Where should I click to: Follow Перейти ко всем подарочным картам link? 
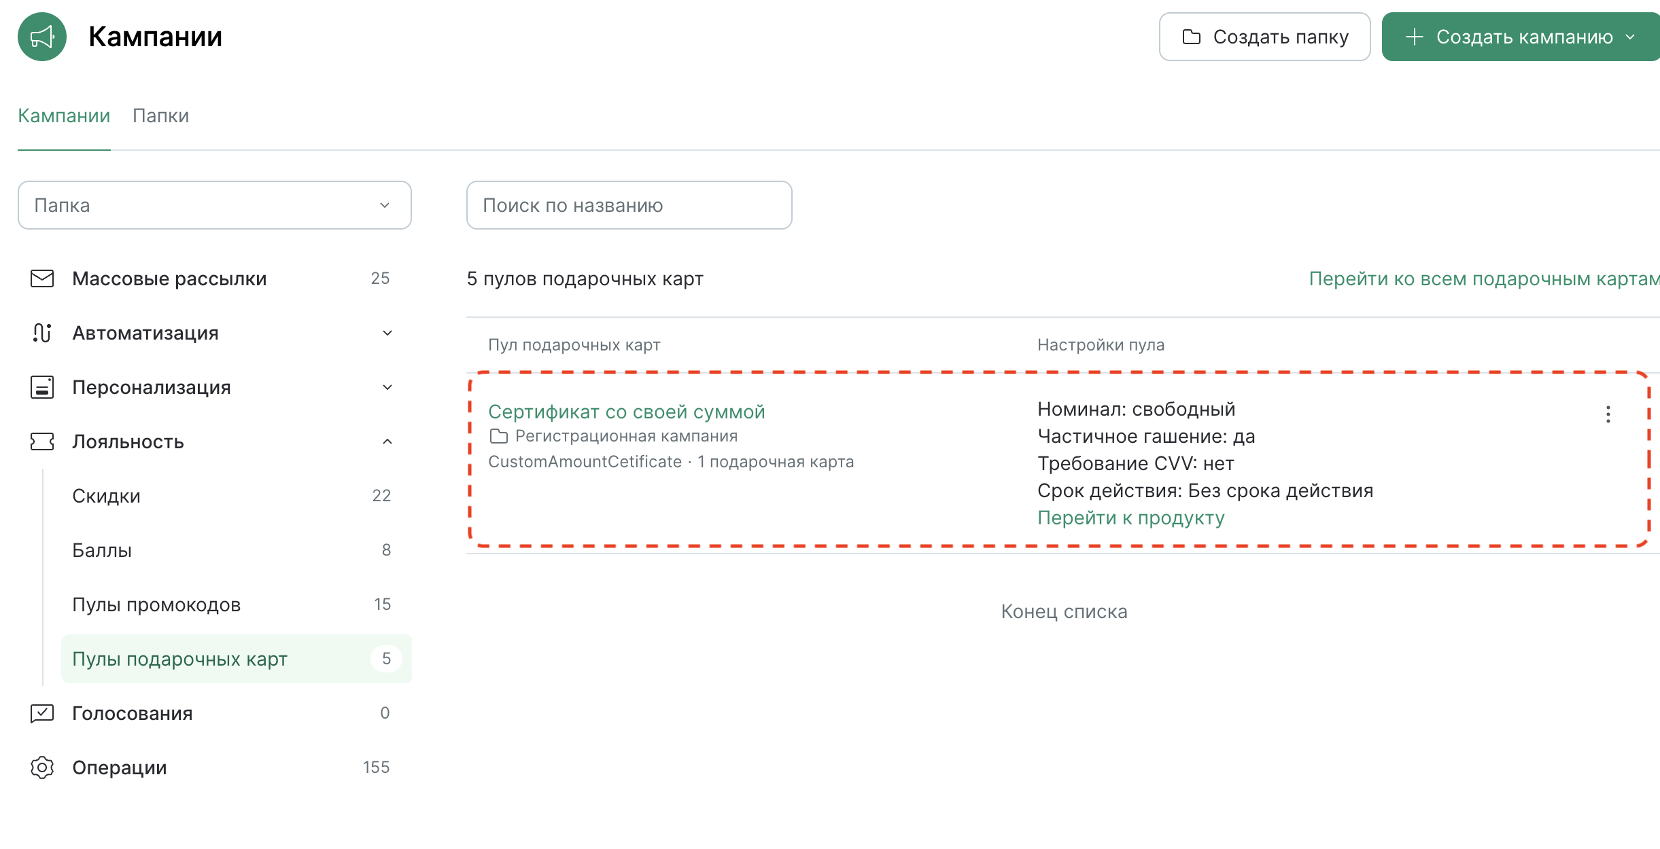(1484, 278)
